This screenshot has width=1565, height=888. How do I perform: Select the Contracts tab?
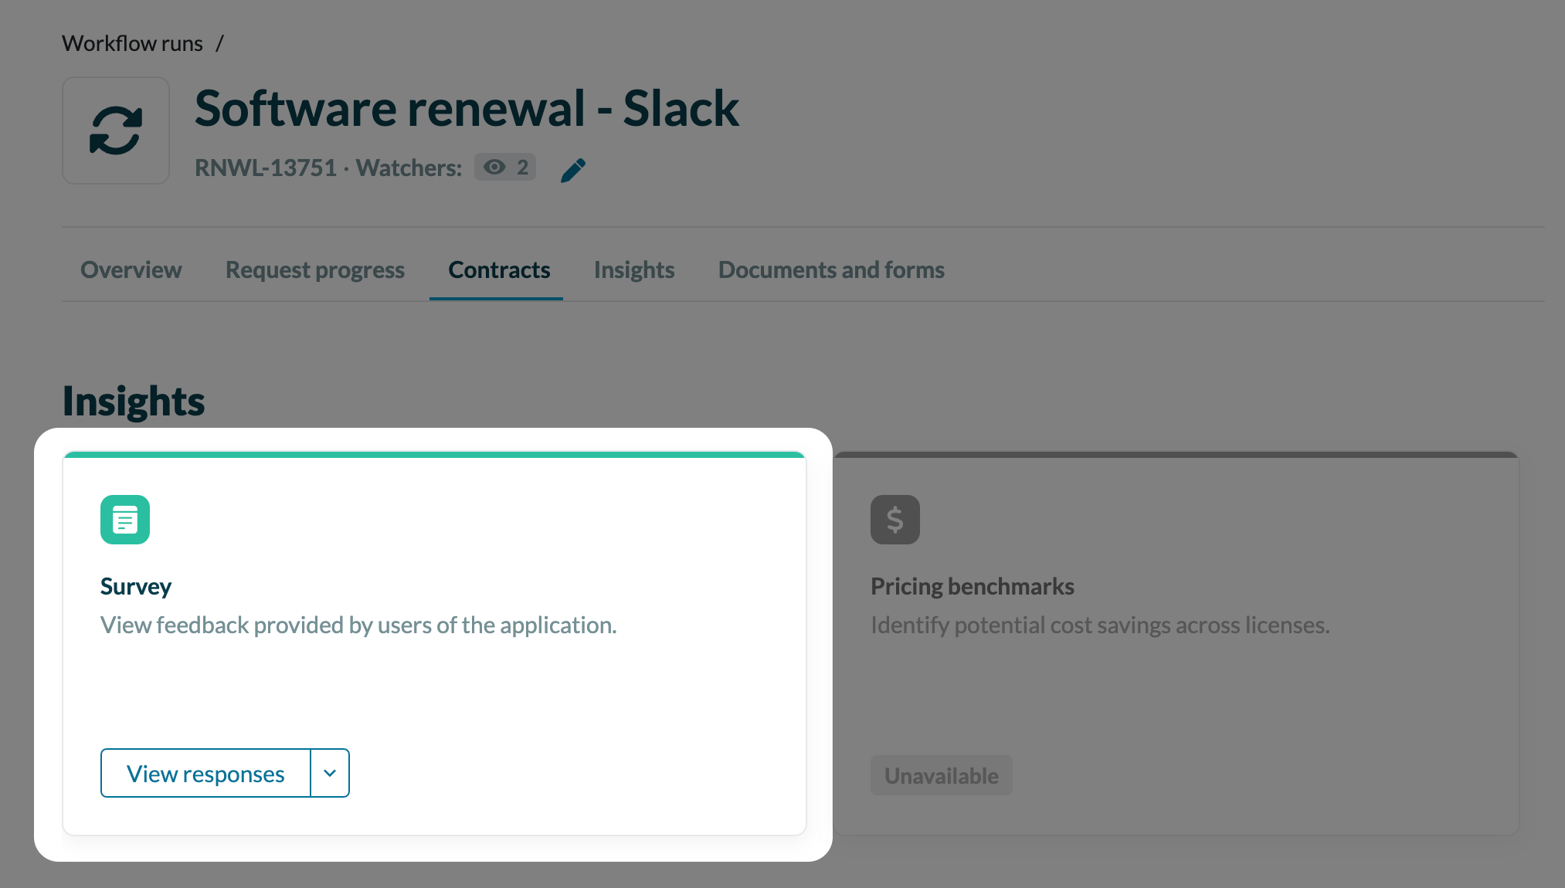pyautogui.click(x=499, y=269)
